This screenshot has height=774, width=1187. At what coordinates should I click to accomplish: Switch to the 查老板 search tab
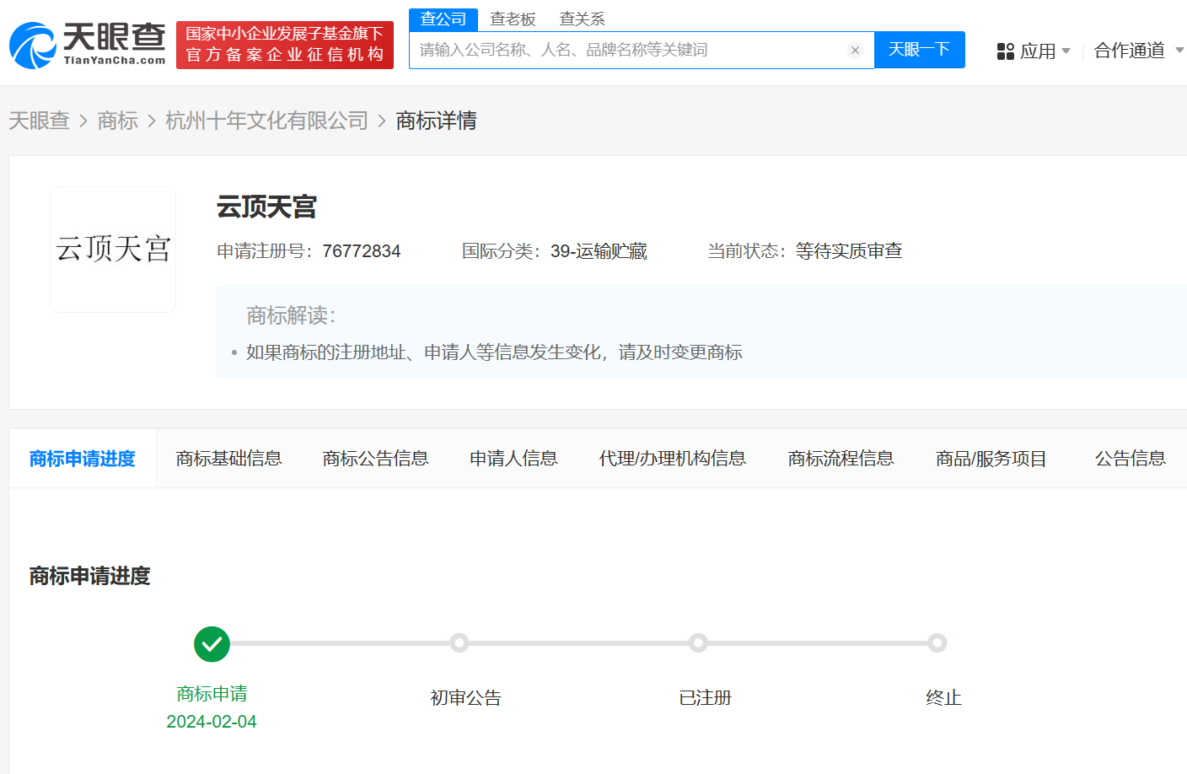coord(513,19)
